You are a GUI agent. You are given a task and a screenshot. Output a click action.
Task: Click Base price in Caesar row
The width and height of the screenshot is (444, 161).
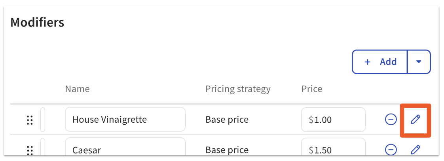[227, 150]
